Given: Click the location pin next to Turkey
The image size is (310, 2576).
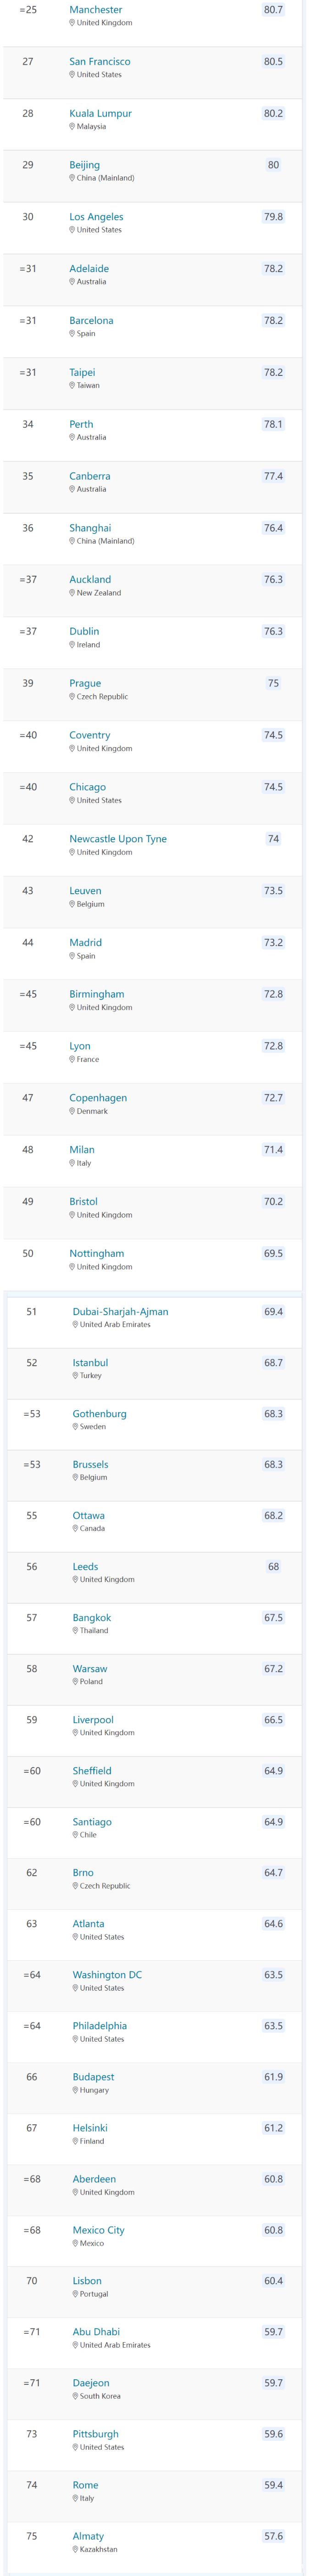Looking at the screenshot, I should point(76,1376).
